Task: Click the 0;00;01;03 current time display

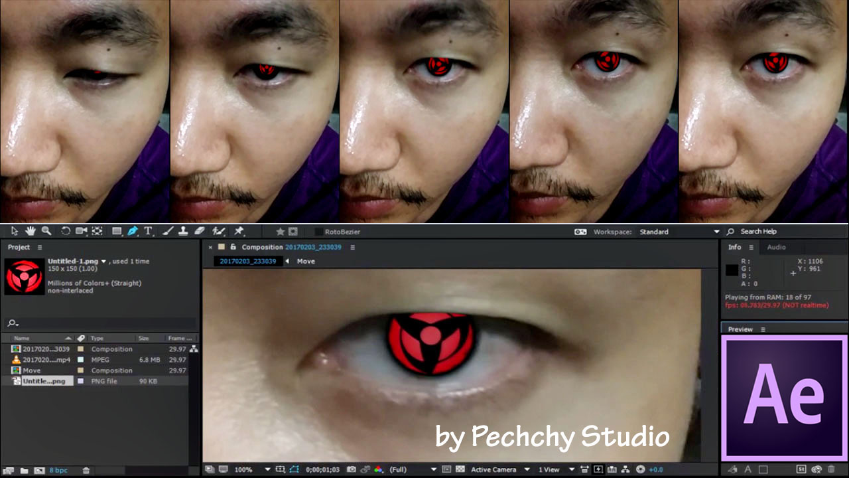Action: [322, 469]
